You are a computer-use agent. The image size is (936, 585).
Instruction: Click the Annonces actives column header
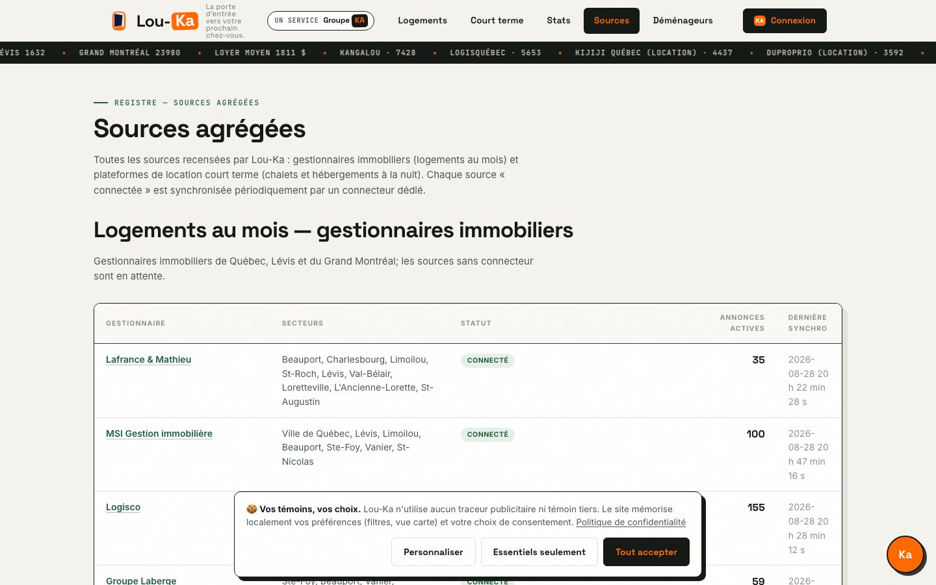[x=742, y=323]
